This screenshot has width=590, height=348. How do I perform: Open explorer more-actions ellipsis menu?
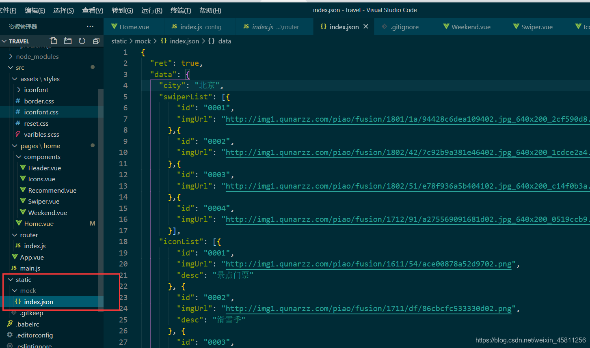click(90, 26)
